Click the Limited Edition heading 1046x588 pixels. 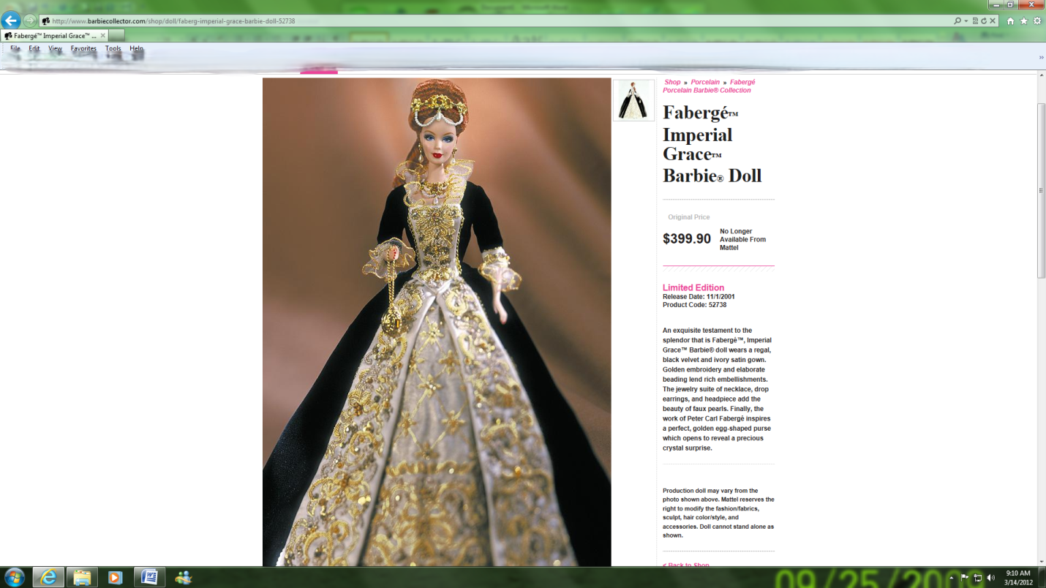693,288
